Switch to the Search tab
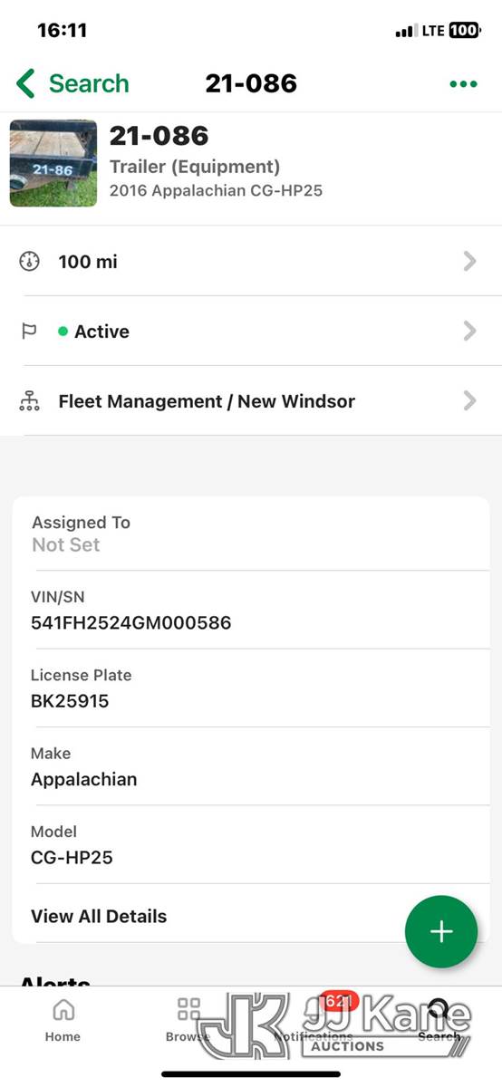 pos(439,1019)
